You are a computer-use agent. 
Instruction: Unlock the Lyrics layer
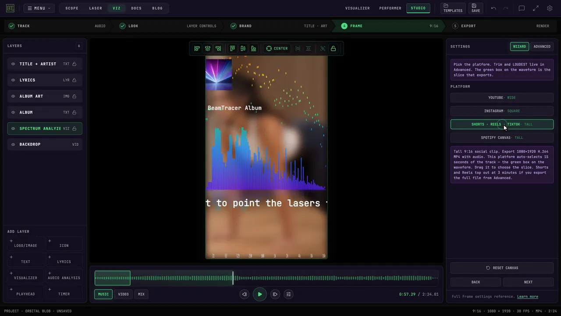coord(75,80)
